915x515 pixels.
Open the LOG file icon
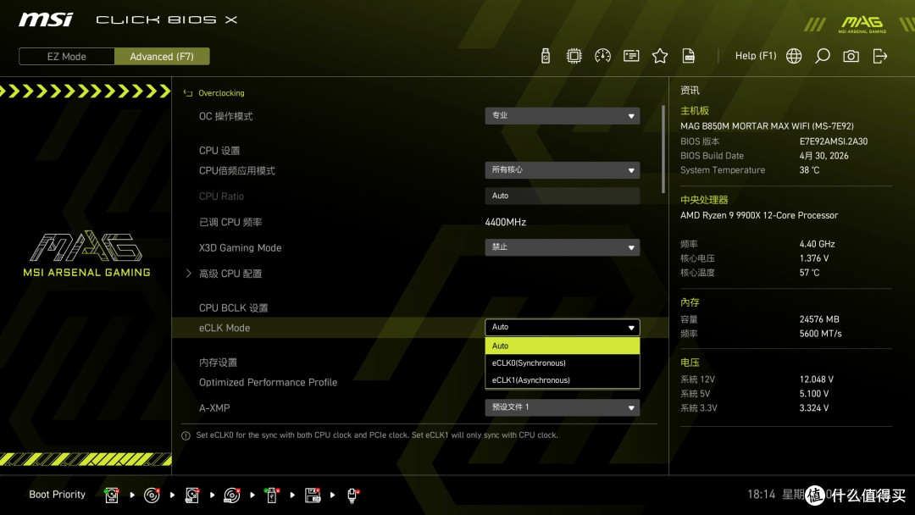689,56
